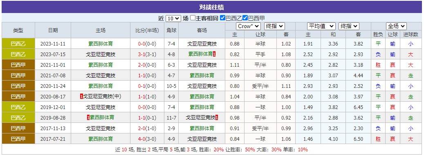
Task: Open the 平均值 odds dropdown
Action: tap(321, 26)
